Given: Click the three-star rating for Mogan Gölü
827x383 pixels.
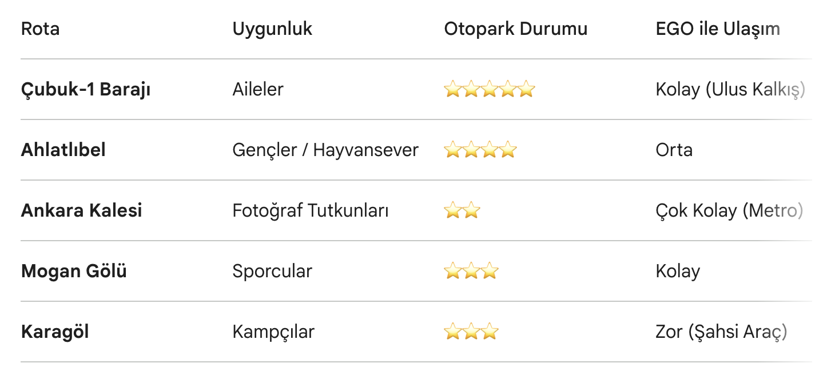Looking at the screenshot, I should coord(471,272).
